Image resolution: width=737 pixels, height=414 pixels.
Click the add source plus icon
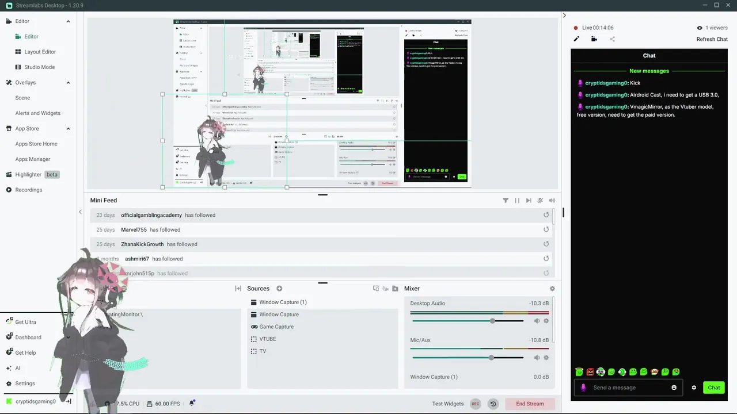click(279, 289)
